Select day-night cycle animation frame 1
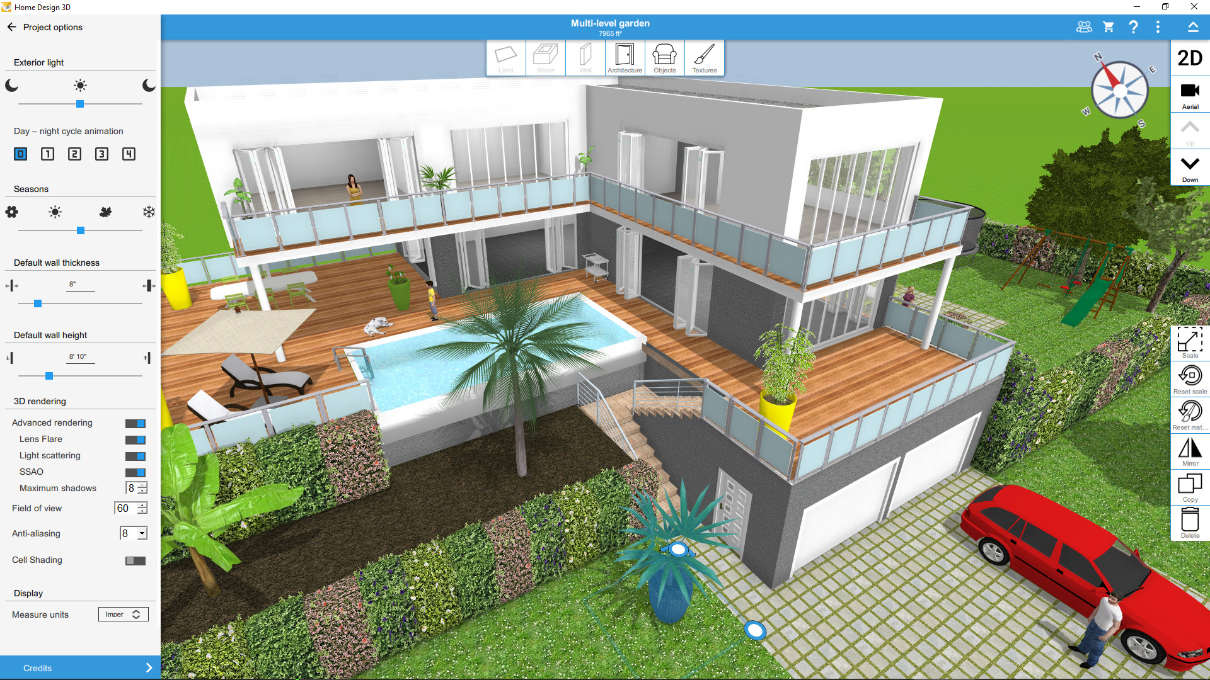The image size is (1210, 680). [x=47, y=153]
